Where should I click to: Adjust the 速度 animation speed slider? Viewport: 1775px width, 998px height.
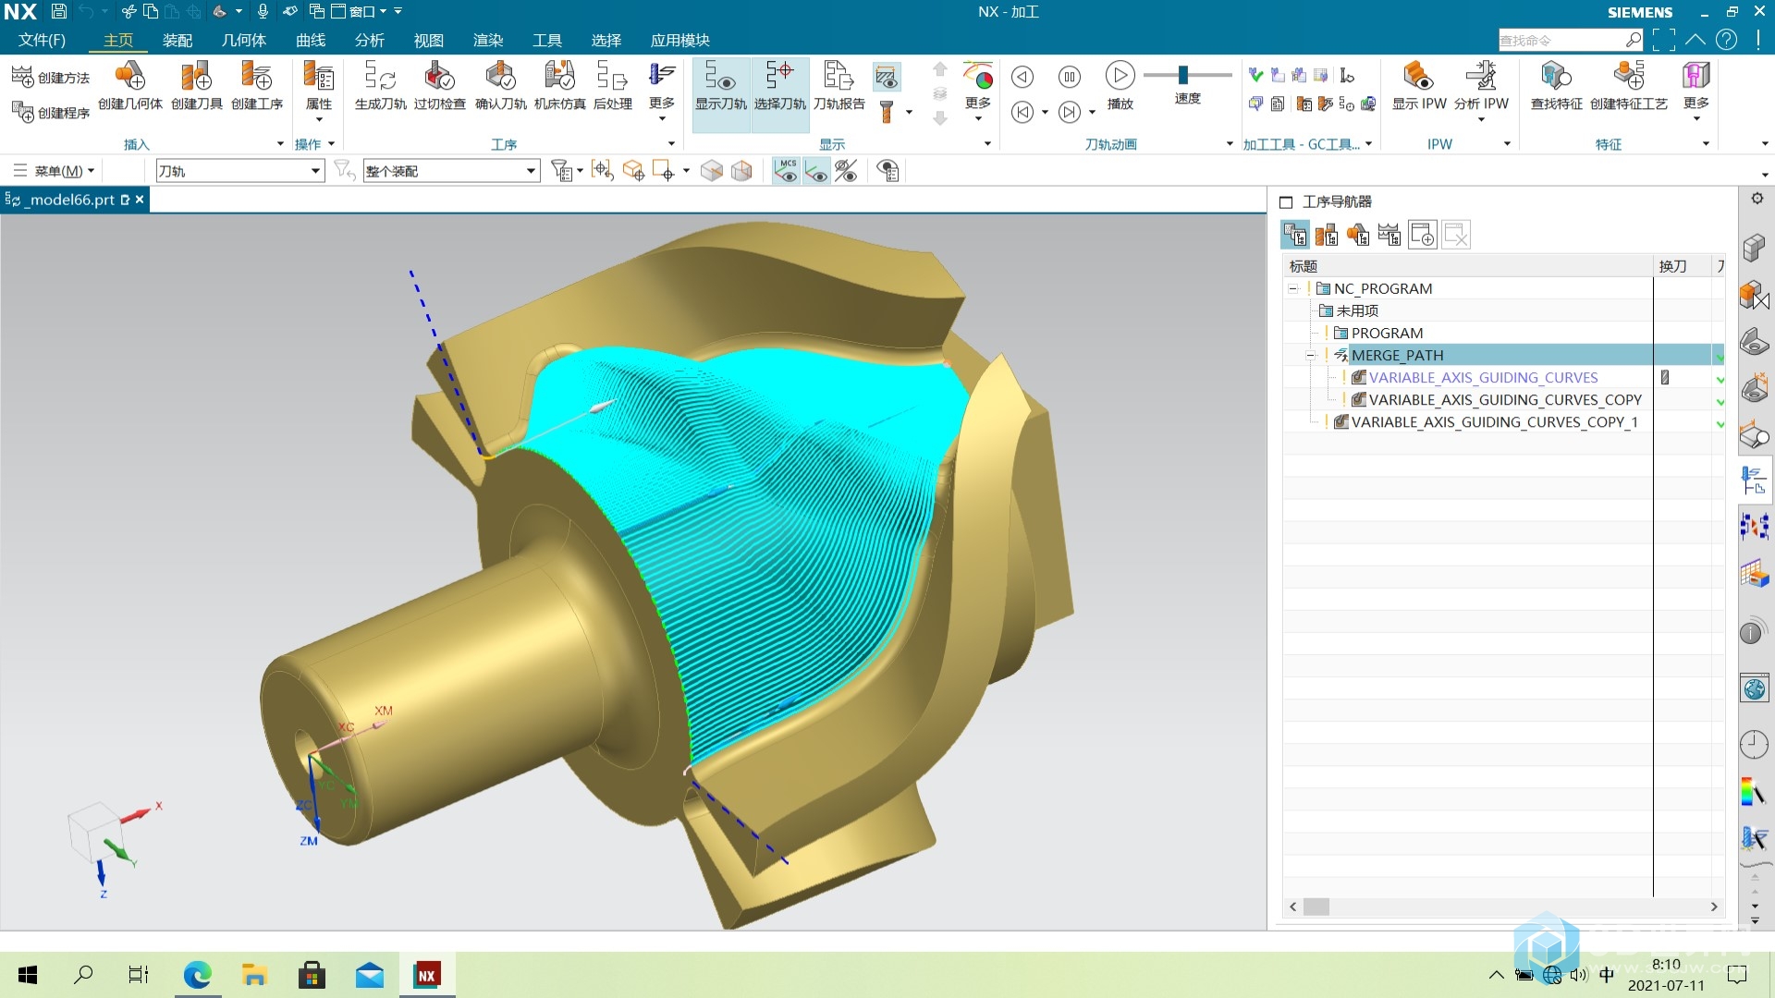pos(1183,75)
